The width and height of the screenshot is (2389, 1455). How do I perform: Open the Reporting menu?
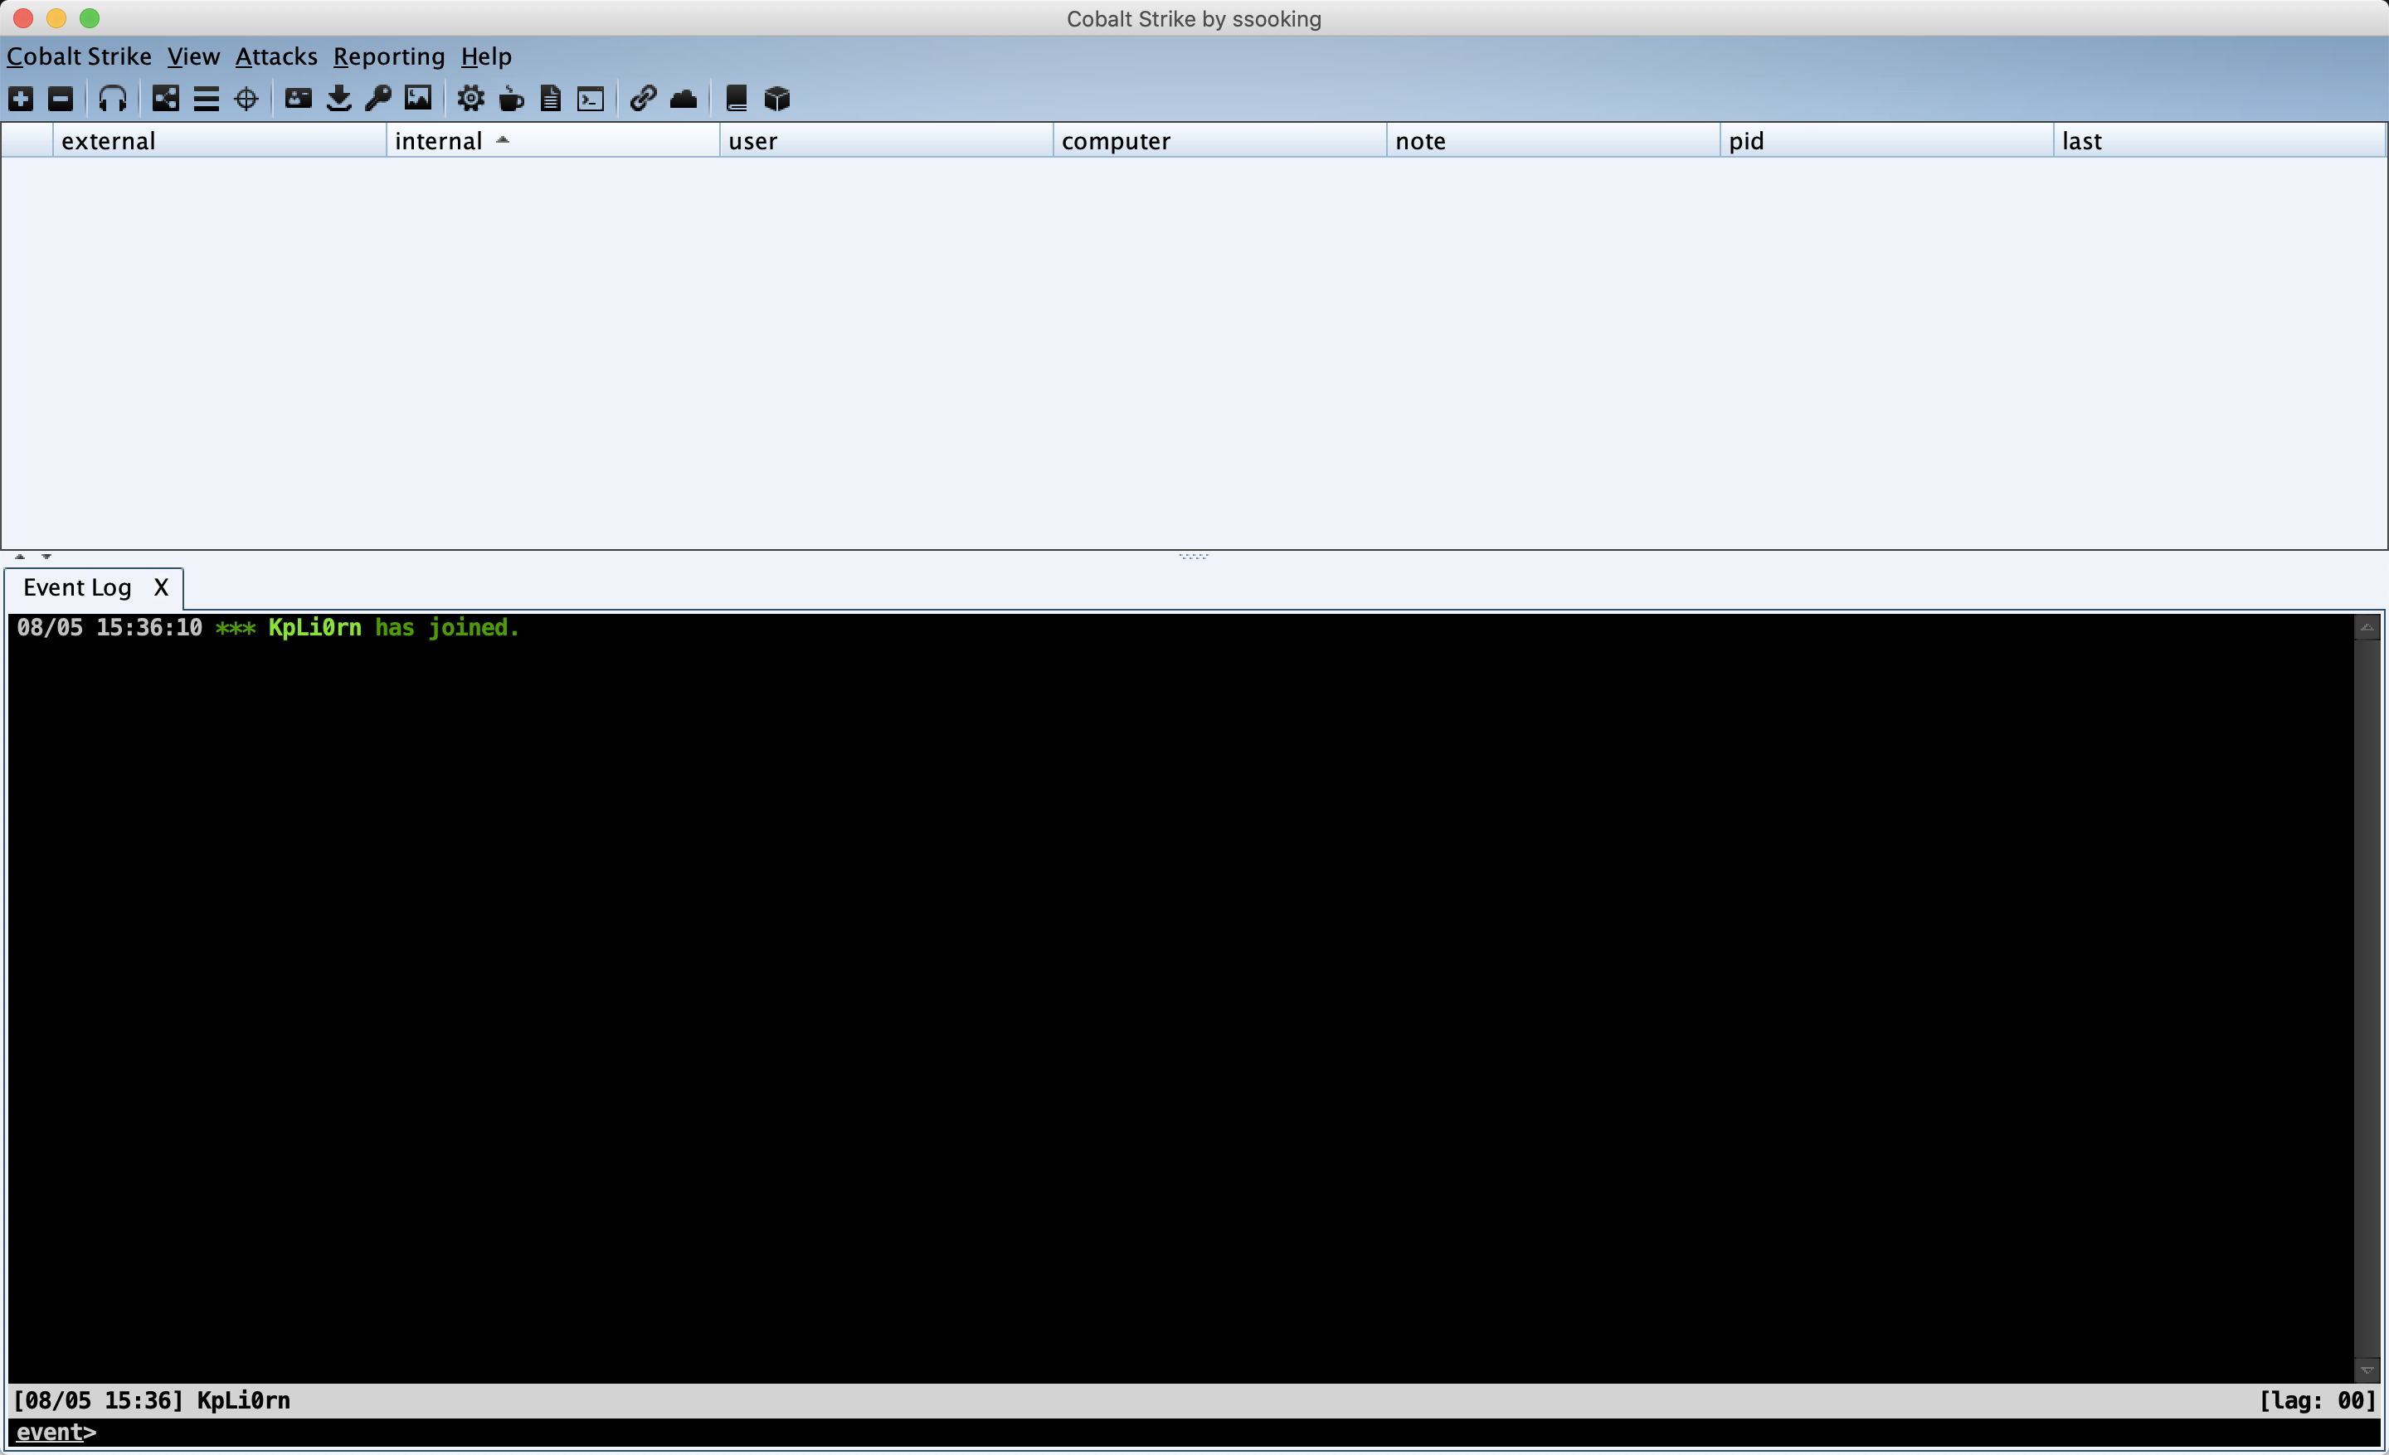tap(389, 57)
